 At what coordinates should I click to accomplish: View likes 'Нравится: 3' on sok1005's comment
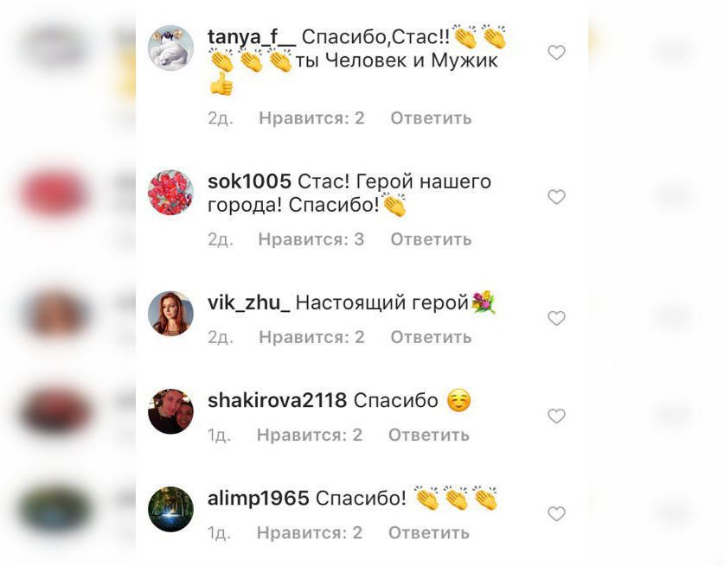tap(311, 239)
